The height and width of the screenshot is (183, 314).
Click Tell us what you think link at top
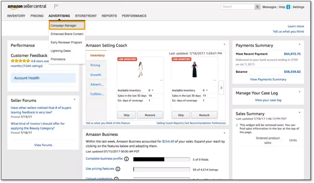(288, 32)
